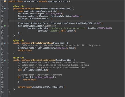
Task: Click the @Override annotation on line 14
Action: [19, 6]
